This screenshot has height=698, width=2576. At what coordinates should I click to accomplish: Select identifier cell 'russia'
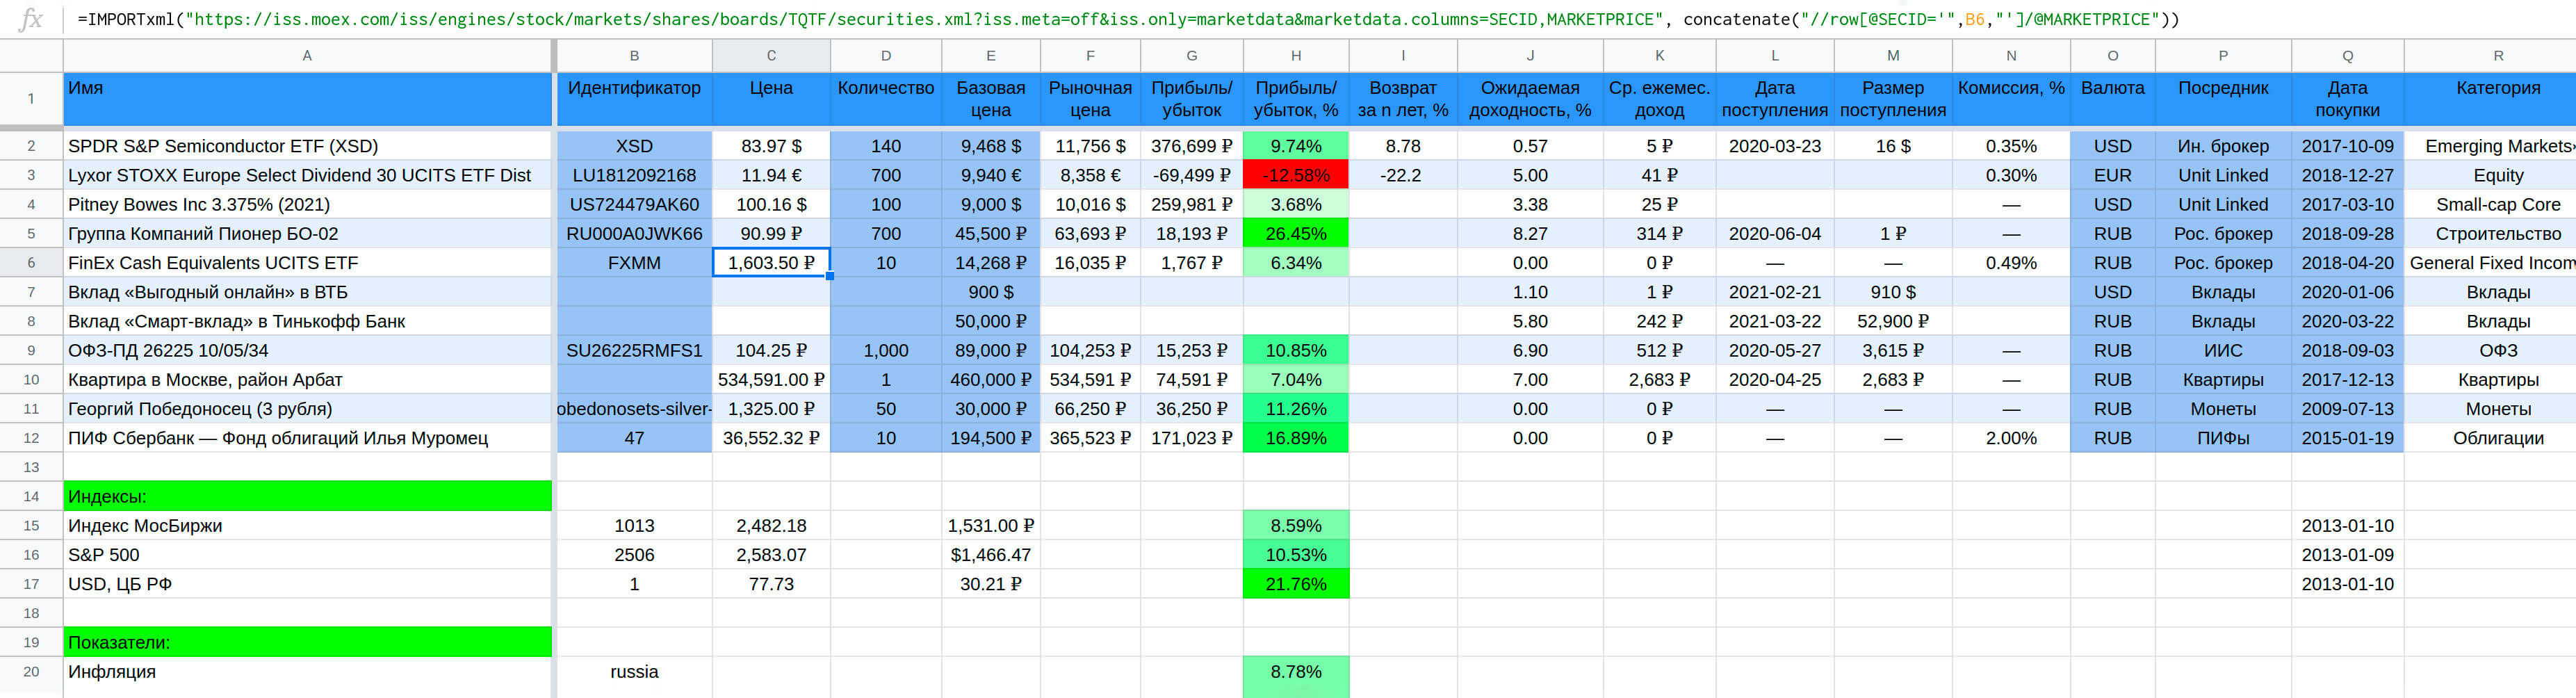[x=634, y=672]
